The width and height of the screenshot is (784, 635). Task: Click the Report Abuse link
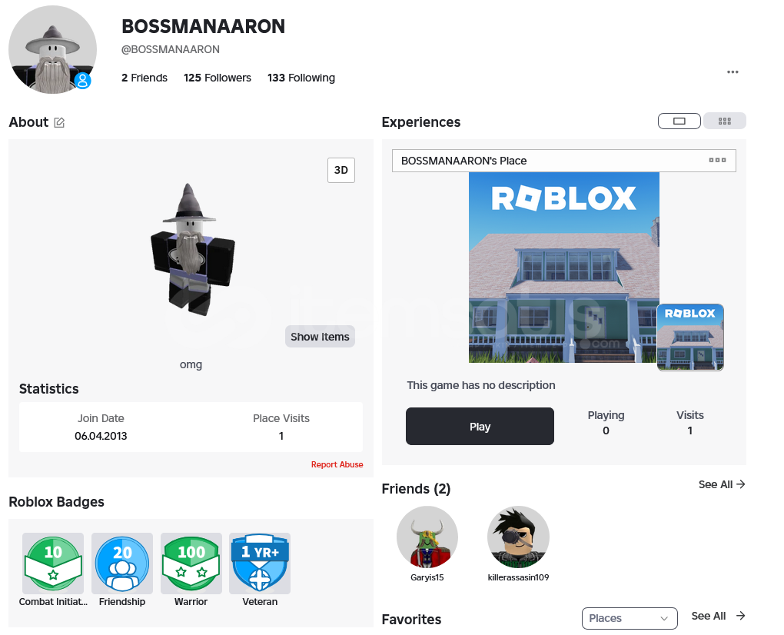pyautogui.click(x=337, y=464)
